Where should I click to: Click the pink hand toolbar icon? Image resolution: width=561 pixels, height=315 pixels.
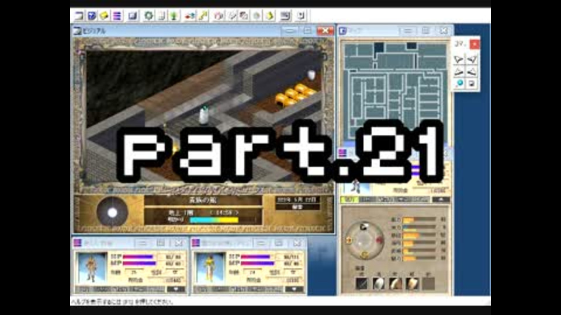tap(219, 16)
